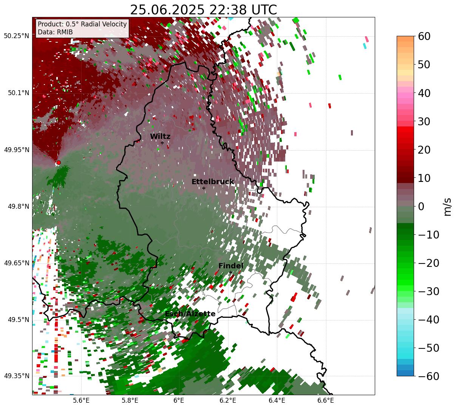Click the Findel cross marker

(x=230, y=273)
